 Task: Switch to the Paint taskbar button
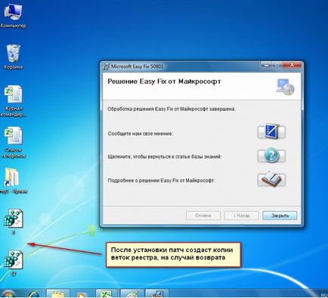(132, 293)
